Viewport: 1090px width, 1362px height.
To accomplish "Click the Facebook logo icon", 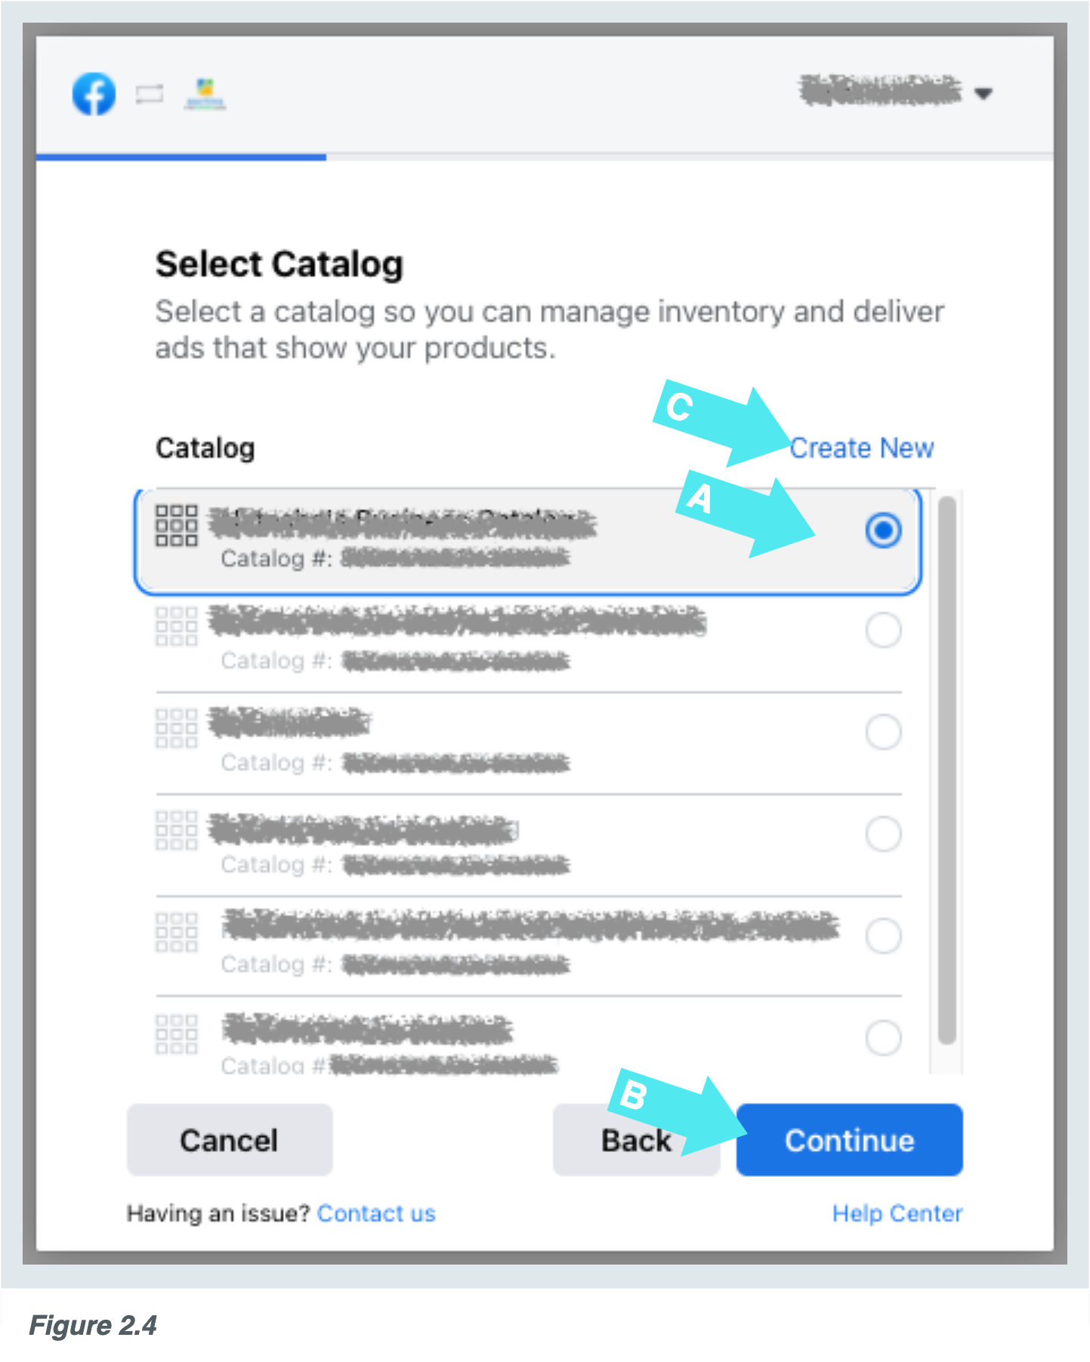I will tap(94, 94).
